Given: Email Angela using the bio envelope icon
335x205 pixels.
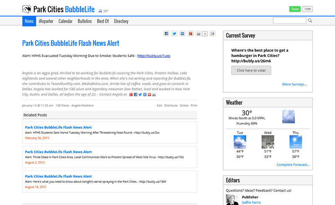Looking at the screenshot, I should [154, 94].
